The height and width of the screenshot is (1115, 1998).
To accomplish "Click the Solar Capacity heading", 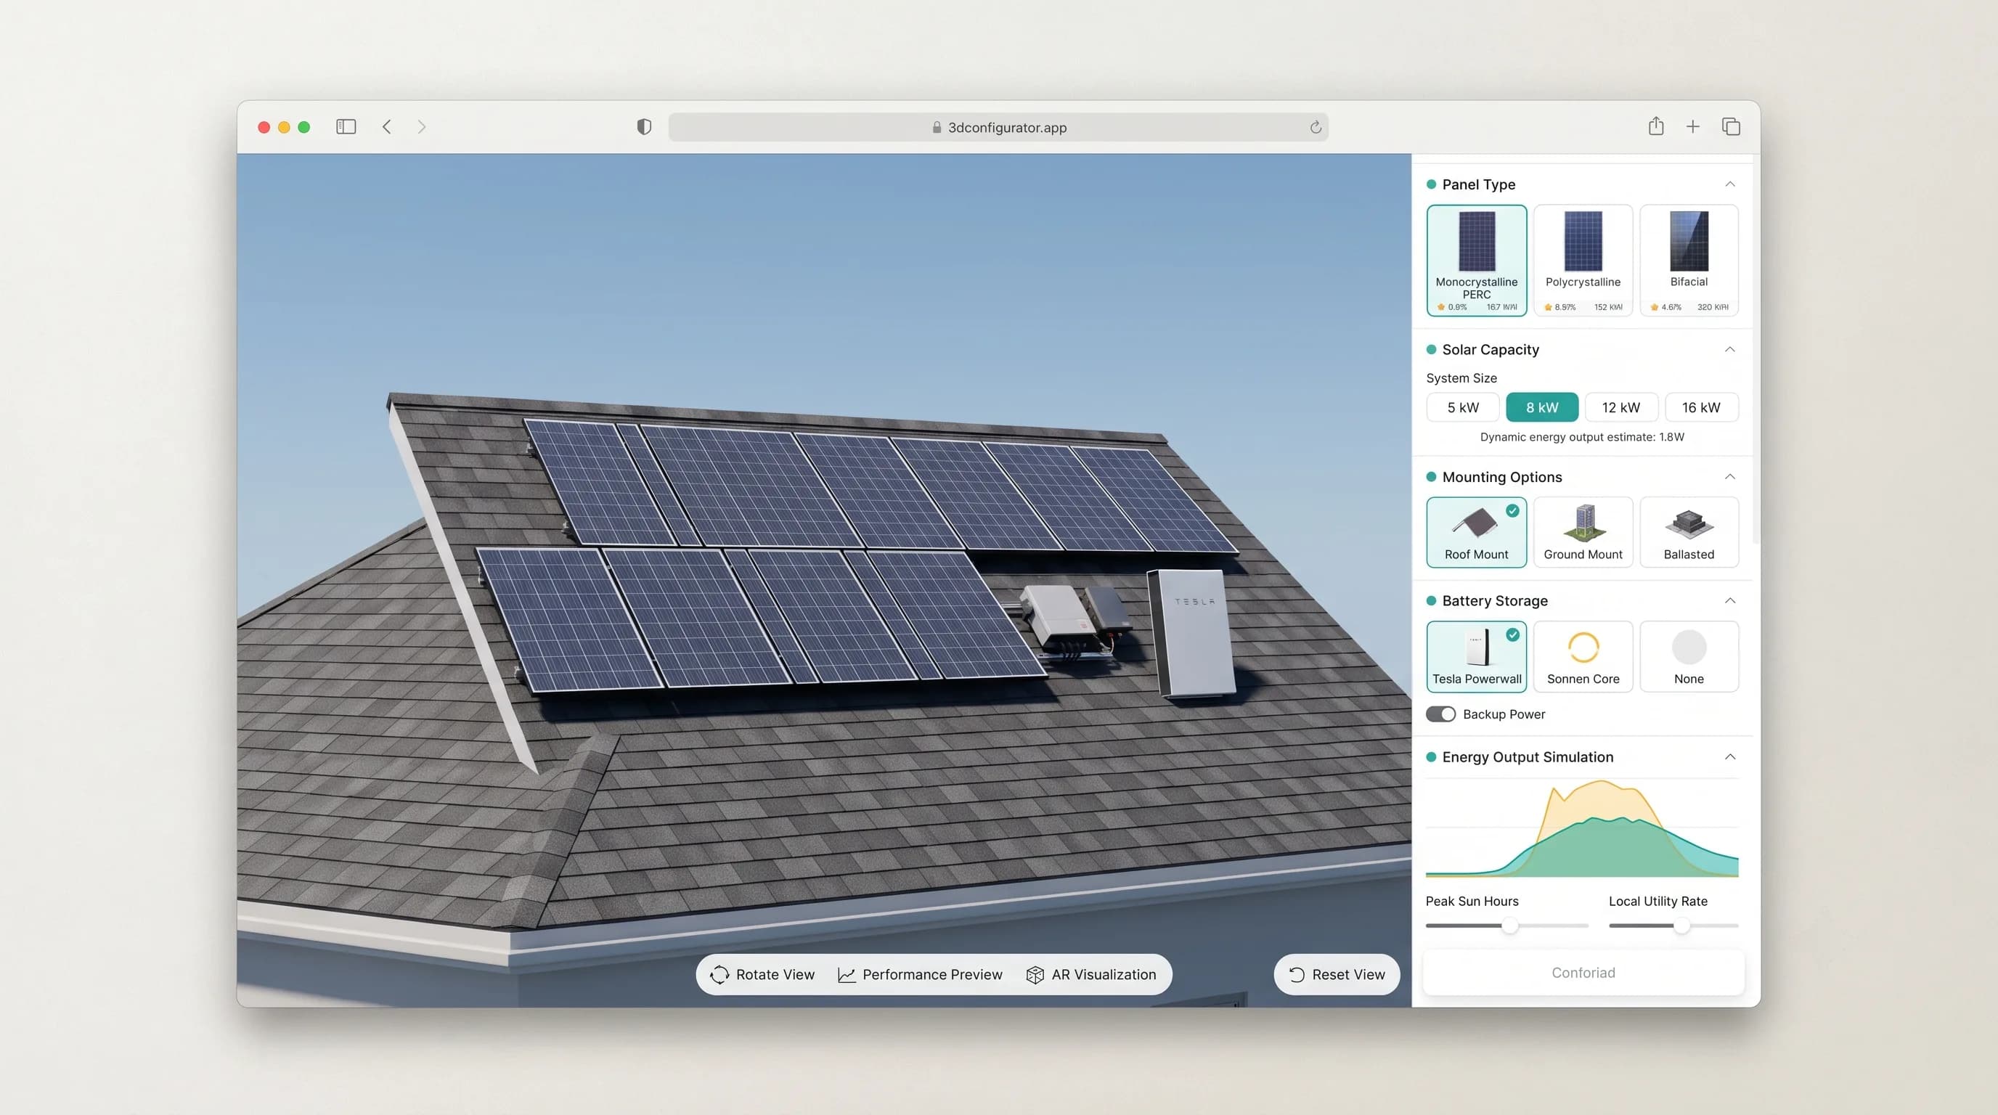I will tap(1490, 350).
